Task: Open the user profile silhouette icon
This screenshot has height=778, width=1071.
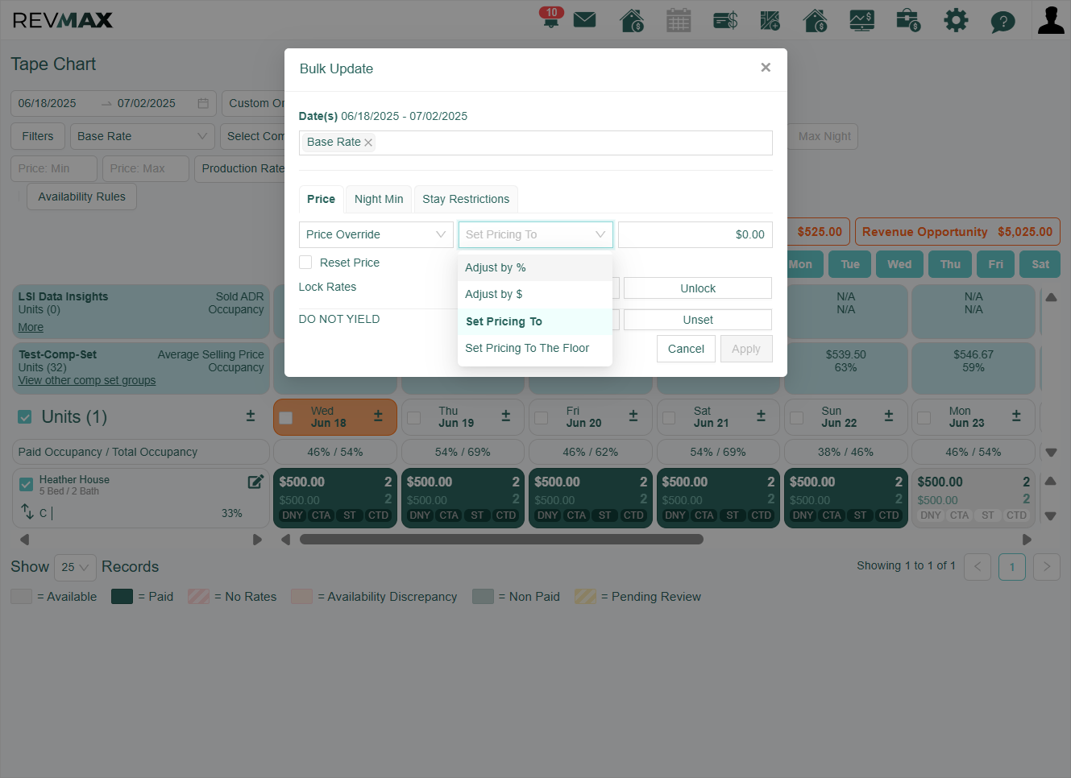Action: pos(1051,20)
